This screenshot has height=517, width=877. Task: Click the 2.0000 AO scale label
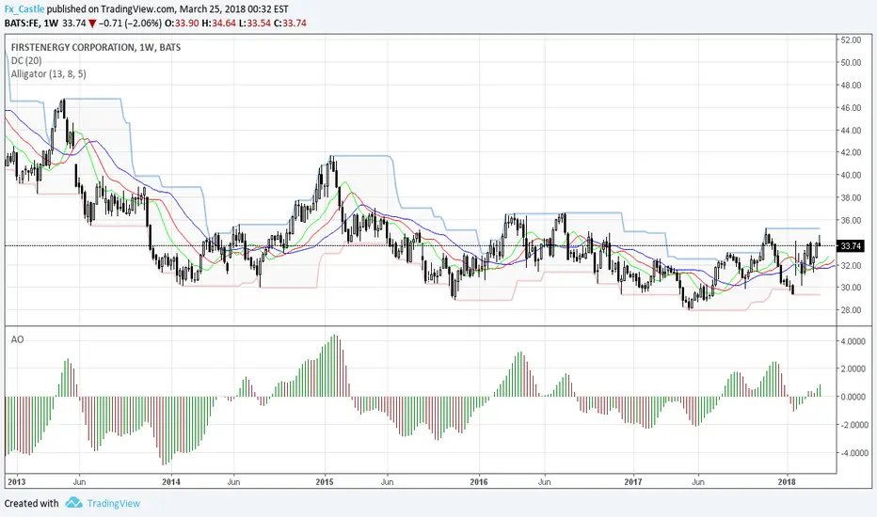click(854, 368)
